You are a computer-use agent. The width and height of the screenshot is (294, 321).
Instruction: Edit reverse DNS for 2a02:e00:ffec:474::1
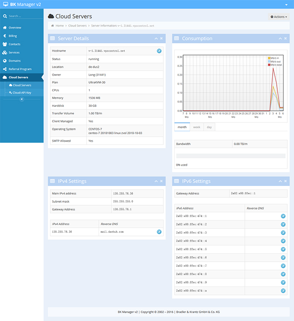pos(283,216)
